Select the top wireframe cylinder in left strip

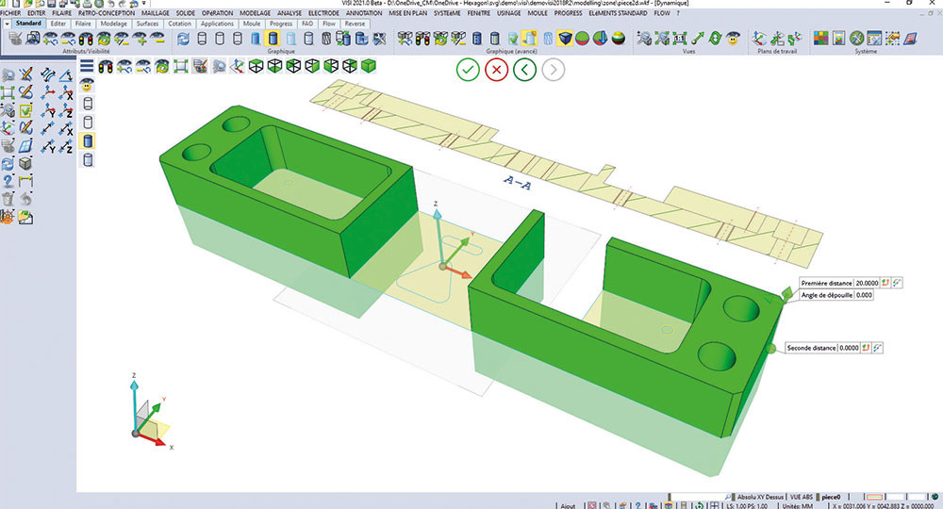88,104
